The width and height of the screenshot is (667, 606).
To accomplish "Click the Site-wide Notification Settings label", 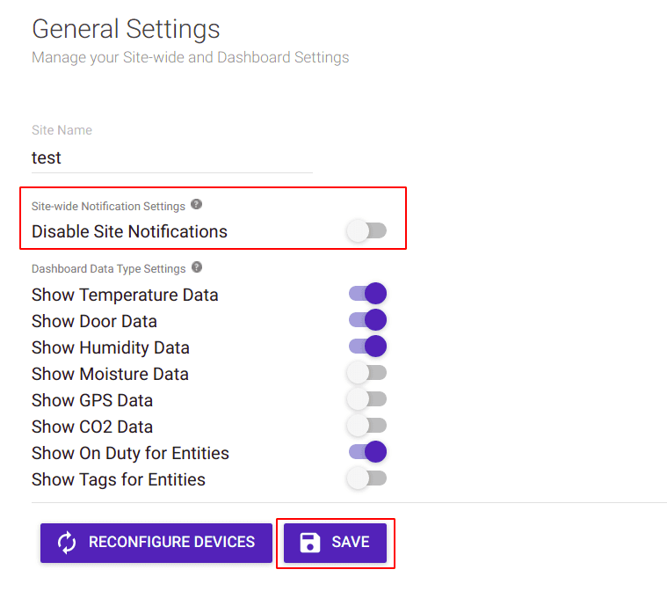I will click(x=108, y=206).
